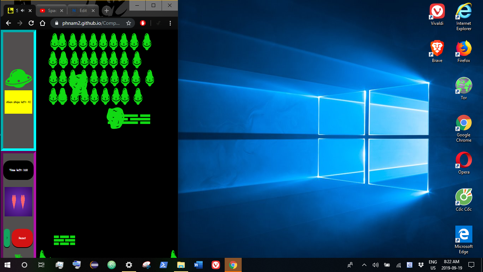
Task: Open Snipping Tool in taskbar
Action: (146, 265)
